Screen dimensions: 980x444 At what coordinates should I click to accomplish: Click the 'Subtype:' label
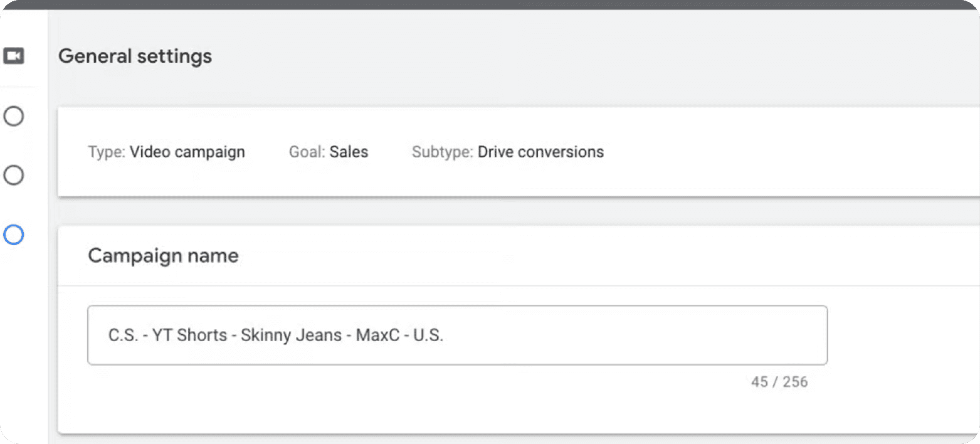(x=442, y=152)
